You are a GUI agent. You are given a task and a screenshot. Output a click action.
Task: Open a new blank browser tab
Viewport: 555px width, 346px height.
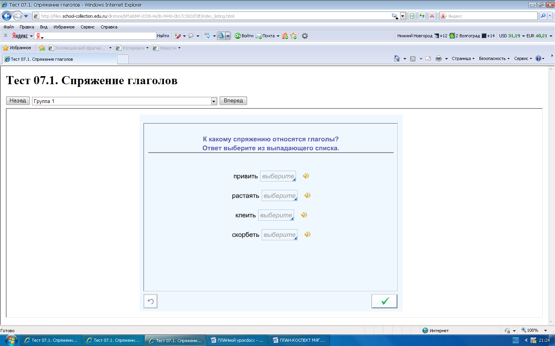pos(123,59)
